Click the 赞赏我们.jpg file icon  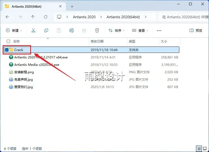11,87
